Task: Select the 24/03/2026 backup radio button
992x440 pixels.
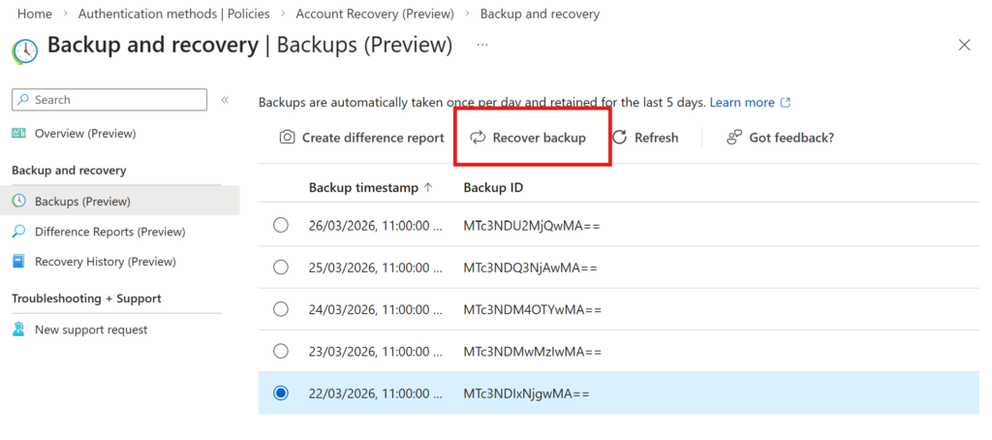Action: (x=281, y=309)
